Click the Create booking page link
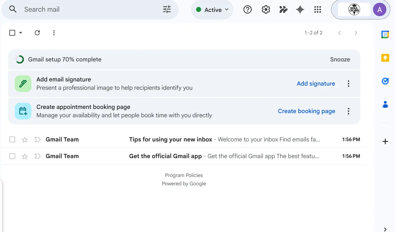 (306, 111)
